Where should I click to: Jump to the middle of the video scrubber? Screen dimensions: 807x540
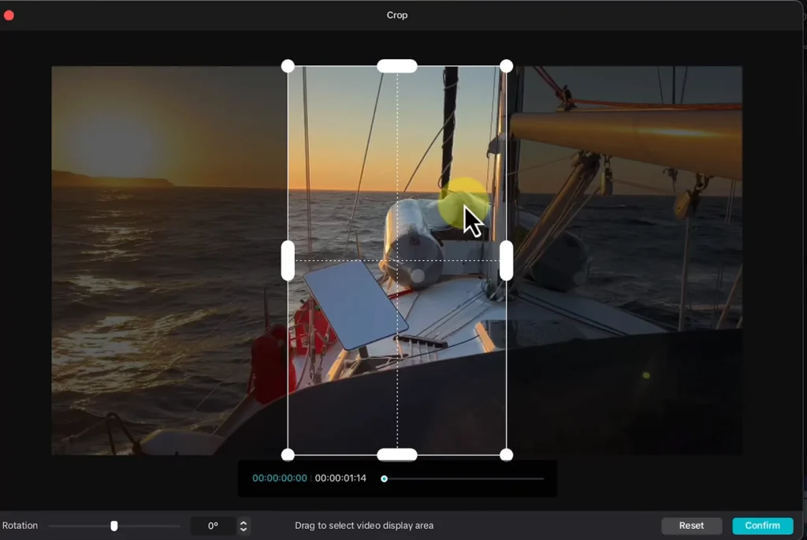464,479
